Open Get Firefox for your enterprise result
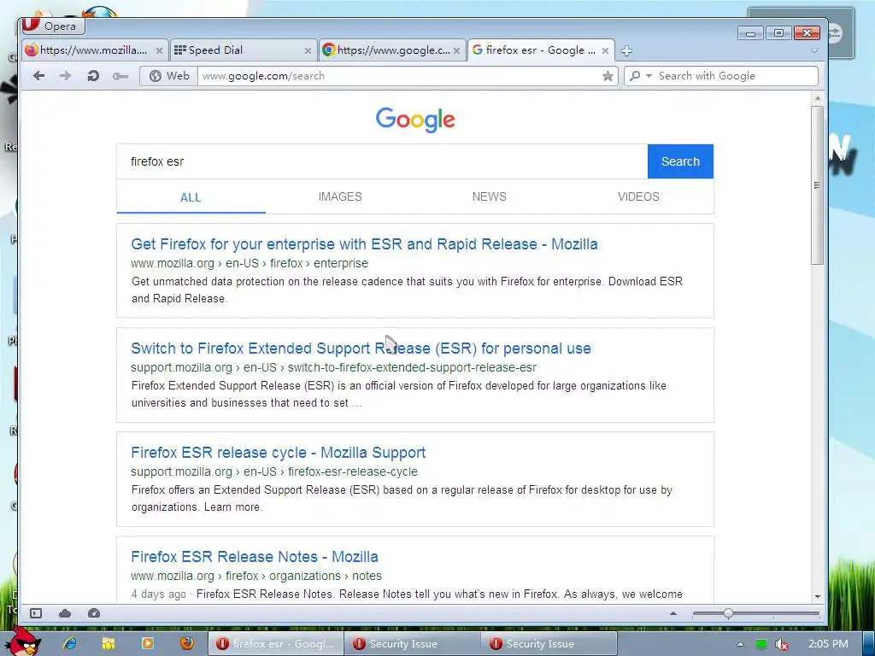Viewport: 875px width, 656px height. coord(364,244)
